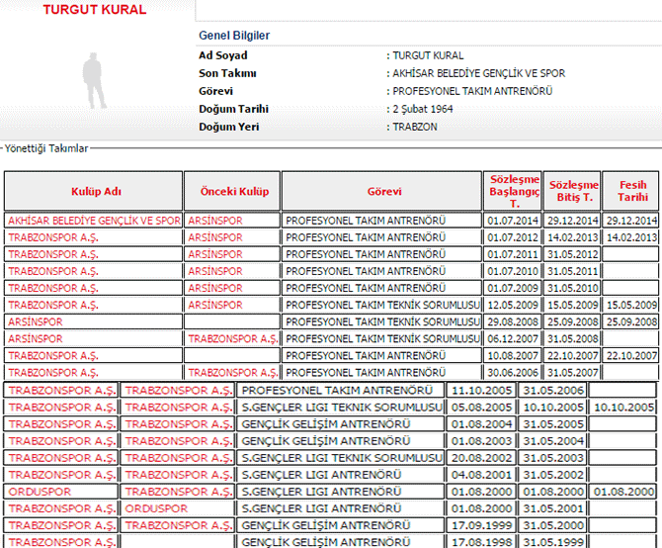Click the Sözleşme Başlangıç T. column header
This screenshot has width=662, height=548.
click(513, 191)
